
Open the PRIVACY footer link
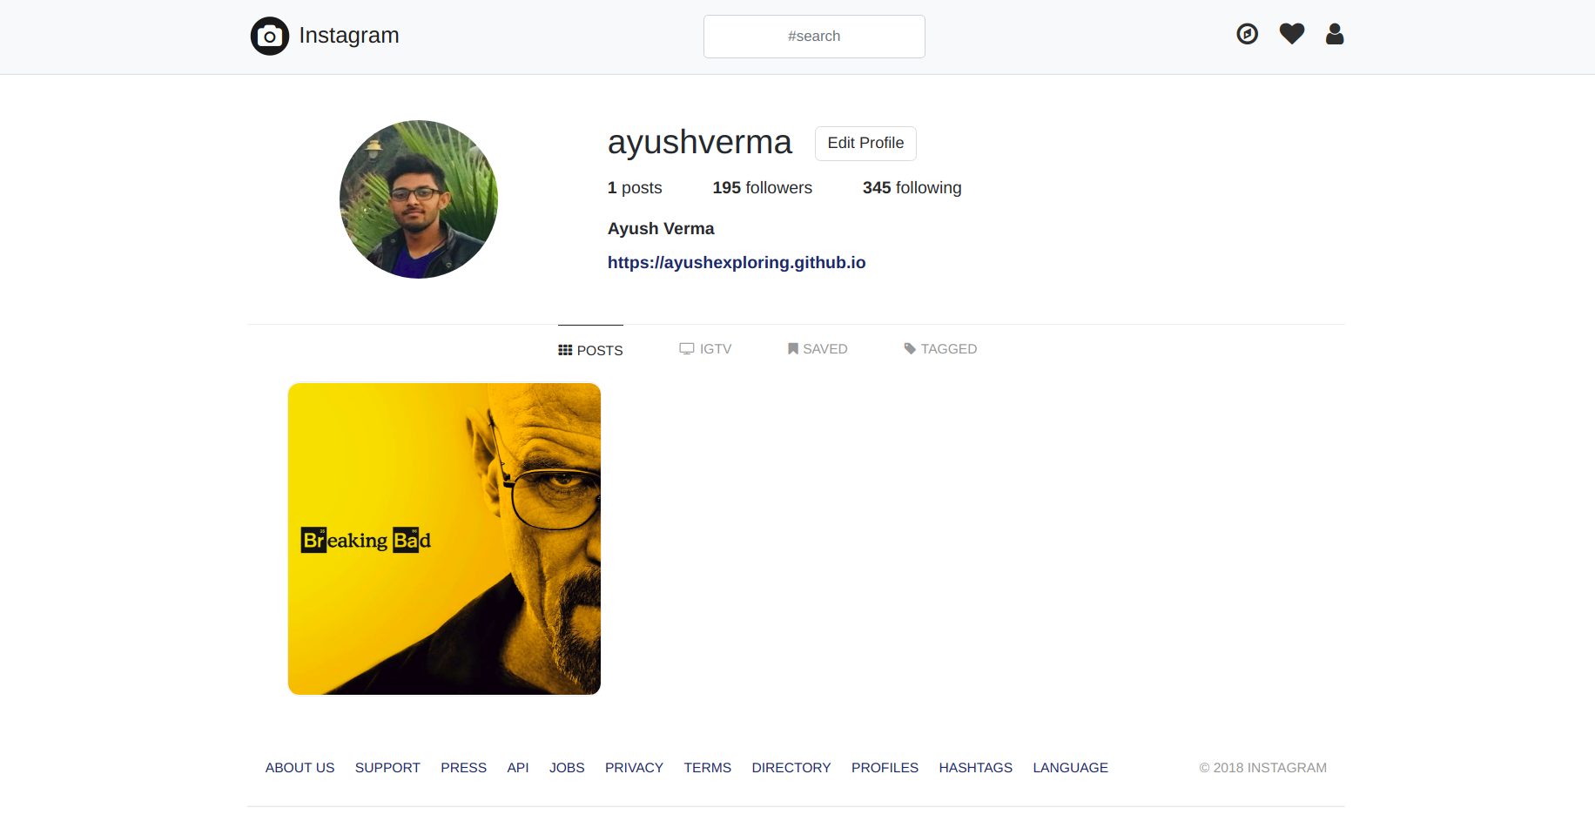point(634,768)
